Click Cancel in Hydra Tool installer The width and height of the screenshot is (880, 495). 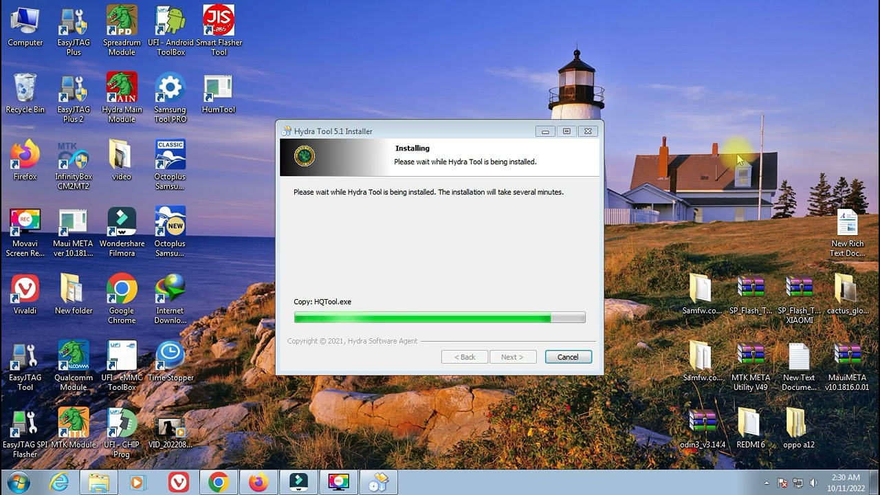click(x=568, y=357)
